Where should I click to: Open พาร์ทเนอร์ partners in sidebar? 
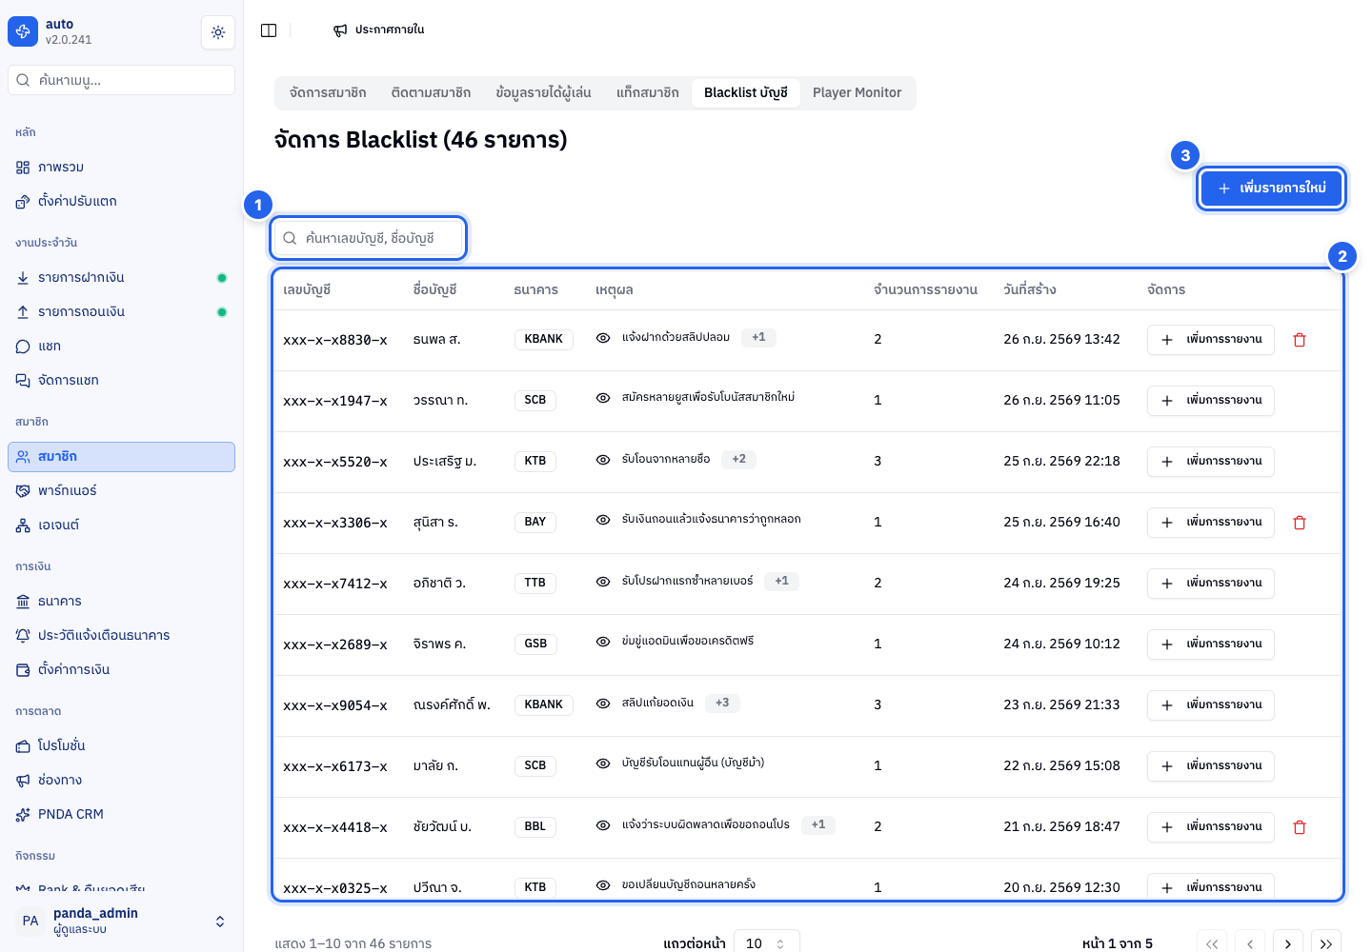121,491
